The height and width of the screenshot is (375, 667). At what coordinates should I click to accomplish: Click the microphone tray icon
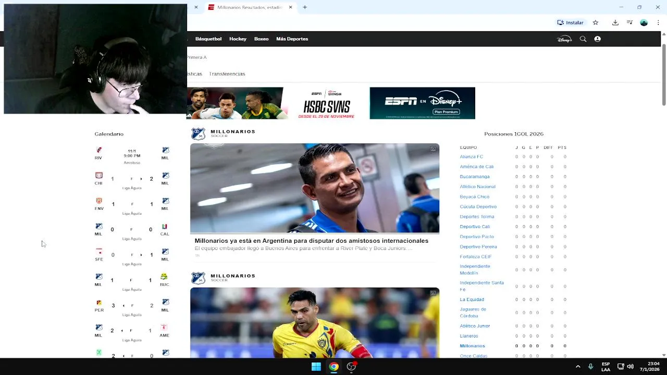590,367
